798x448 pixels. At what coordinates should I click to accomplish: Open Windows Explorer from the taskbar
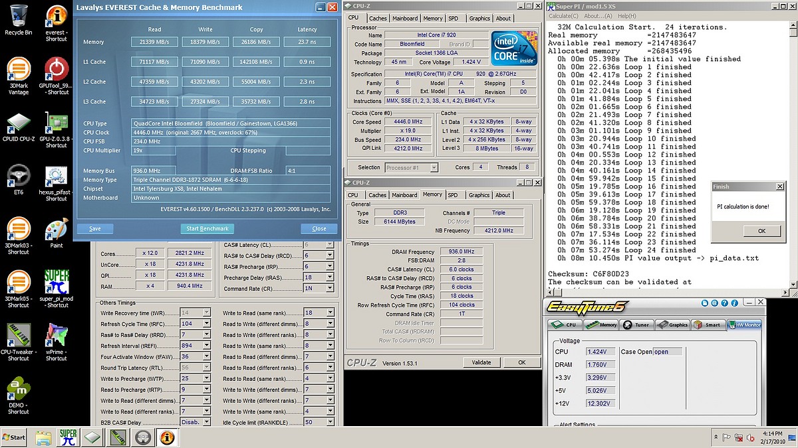pyautogui.click(x=44, y=437)
